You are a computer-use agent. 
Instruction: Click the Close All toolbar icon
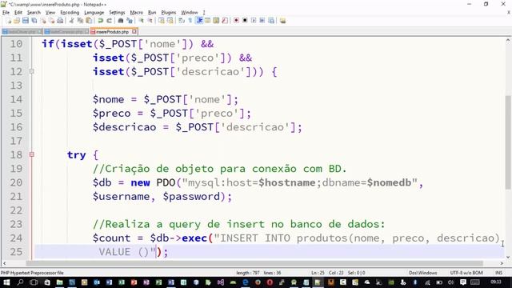click(x=51, y=21)
